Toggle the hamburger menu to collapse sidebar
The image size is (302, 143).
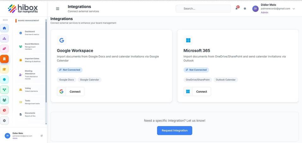pos(57,8)
